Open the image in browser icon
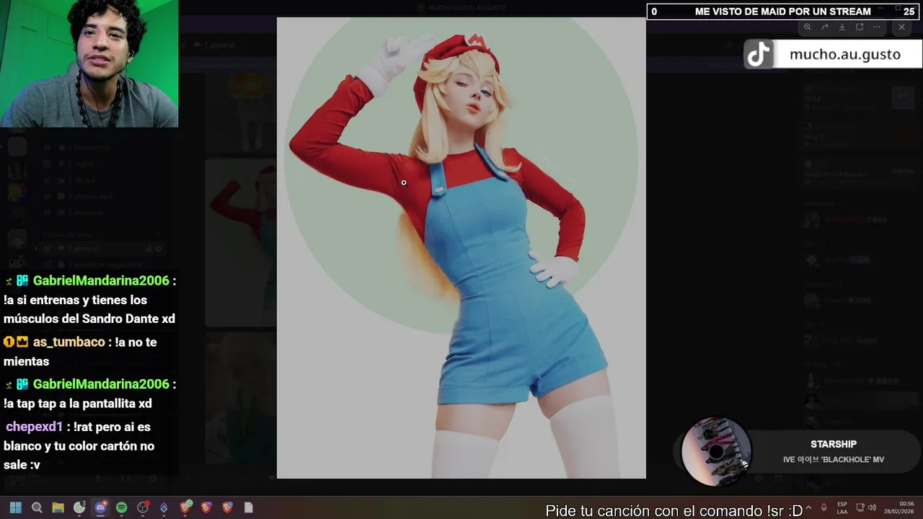This screenshot has height=519, width=923. (x=860, y=27)
